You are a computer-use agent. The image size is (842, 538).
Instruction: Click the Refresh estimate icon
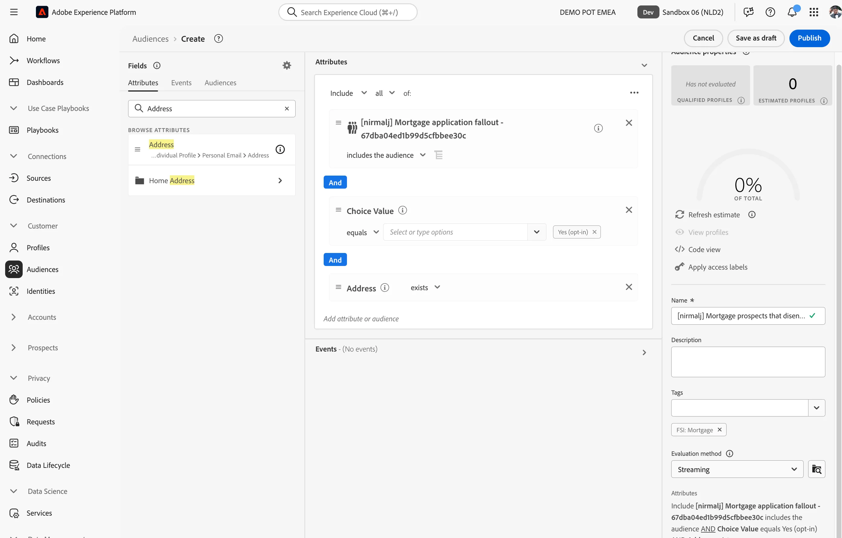pos(679,214)
